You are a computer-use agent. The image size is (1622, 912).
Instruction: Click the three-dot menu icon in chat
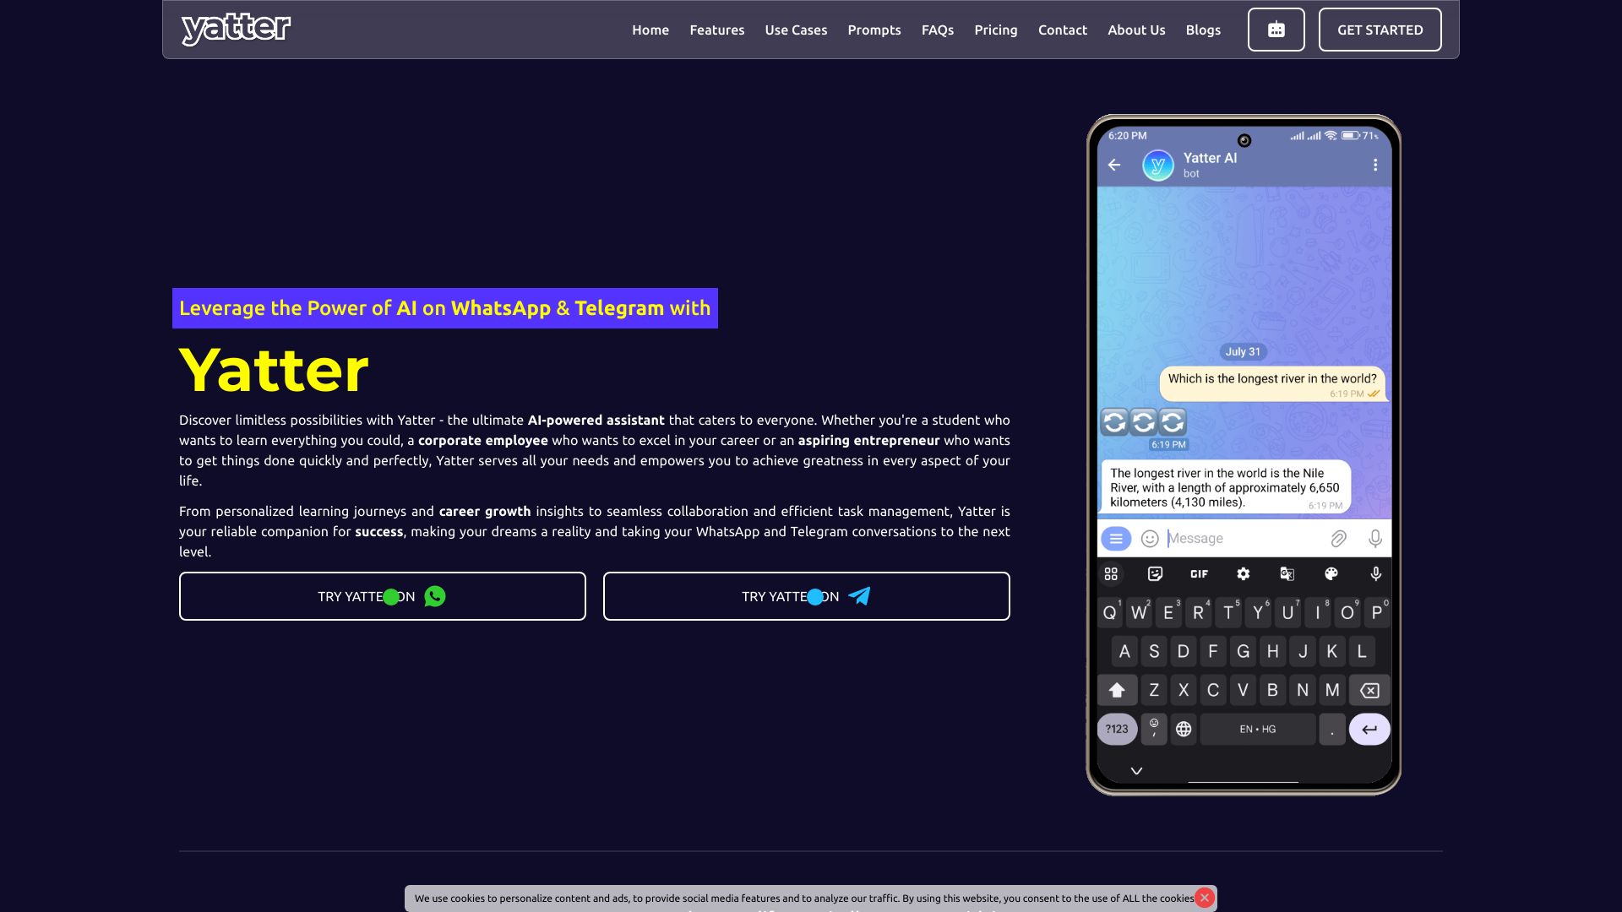(1376, 165)
